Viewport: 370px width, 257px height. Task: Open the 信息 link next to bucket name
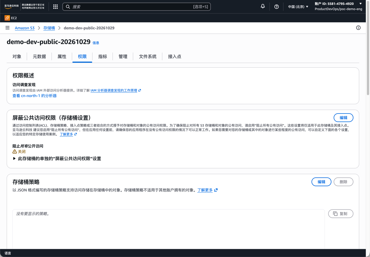[x=96, y=43]
